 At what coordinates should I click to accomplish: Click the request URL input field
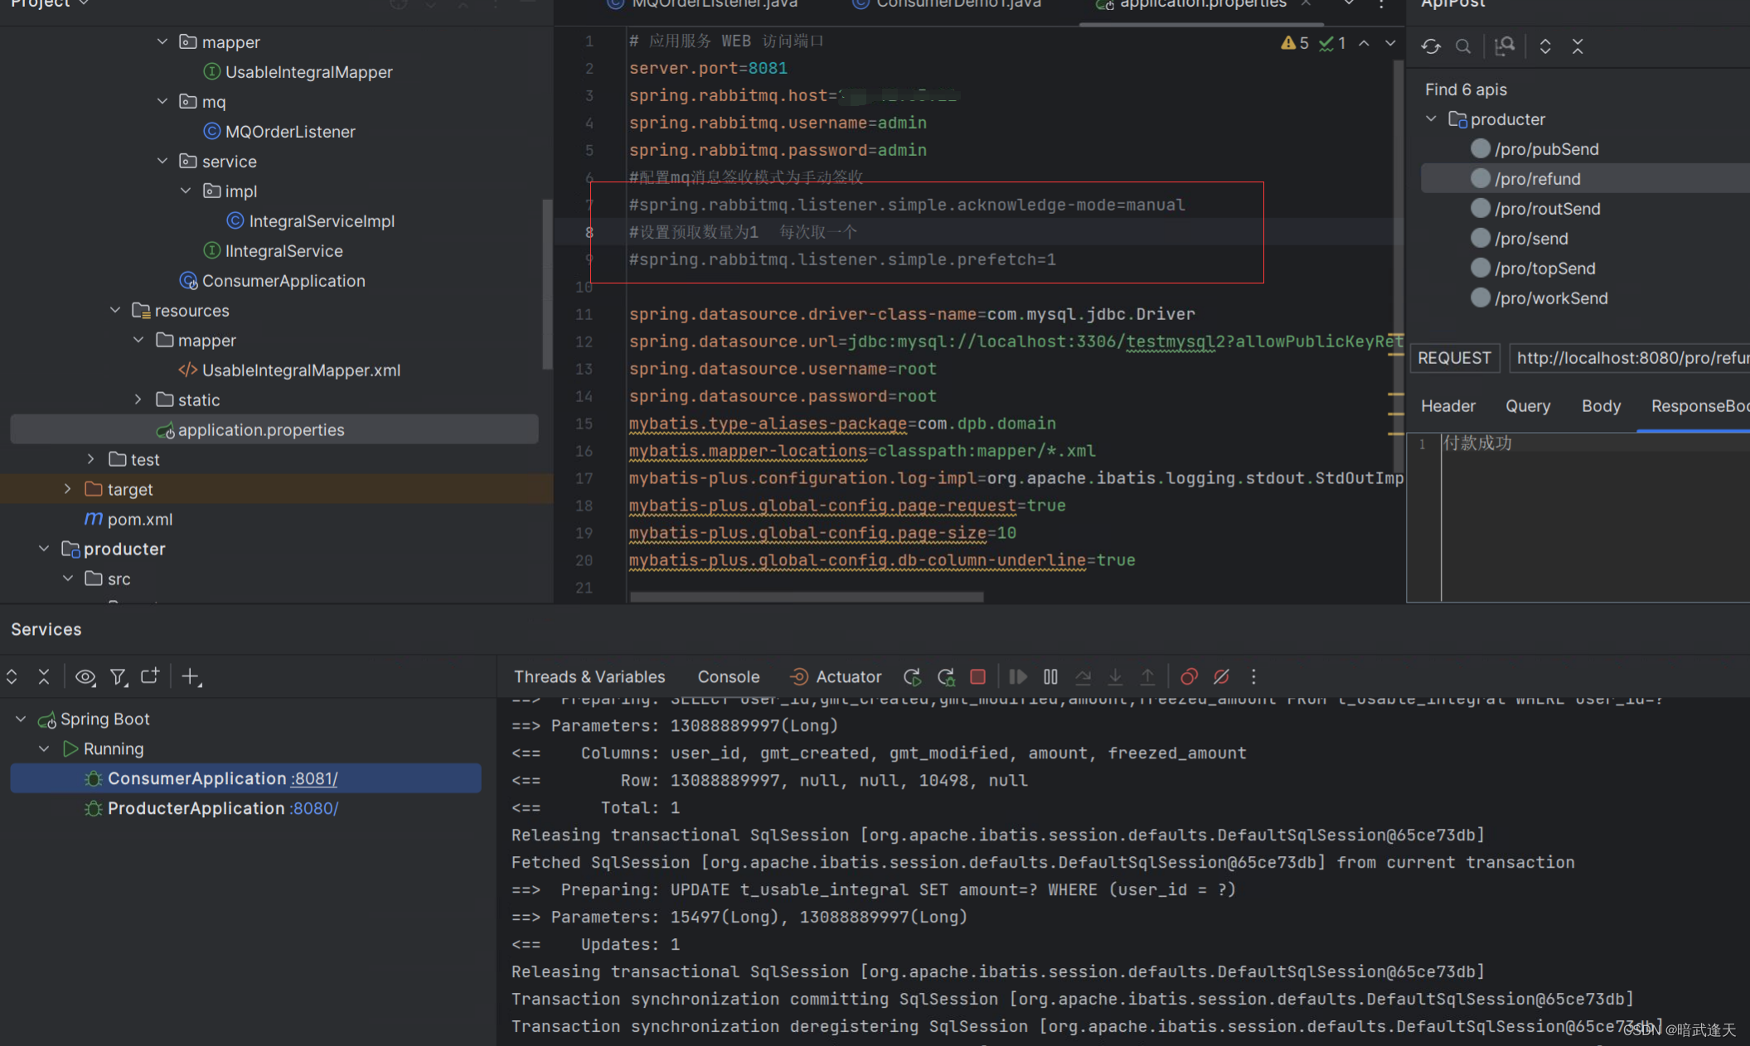(x=1630, y=358)
